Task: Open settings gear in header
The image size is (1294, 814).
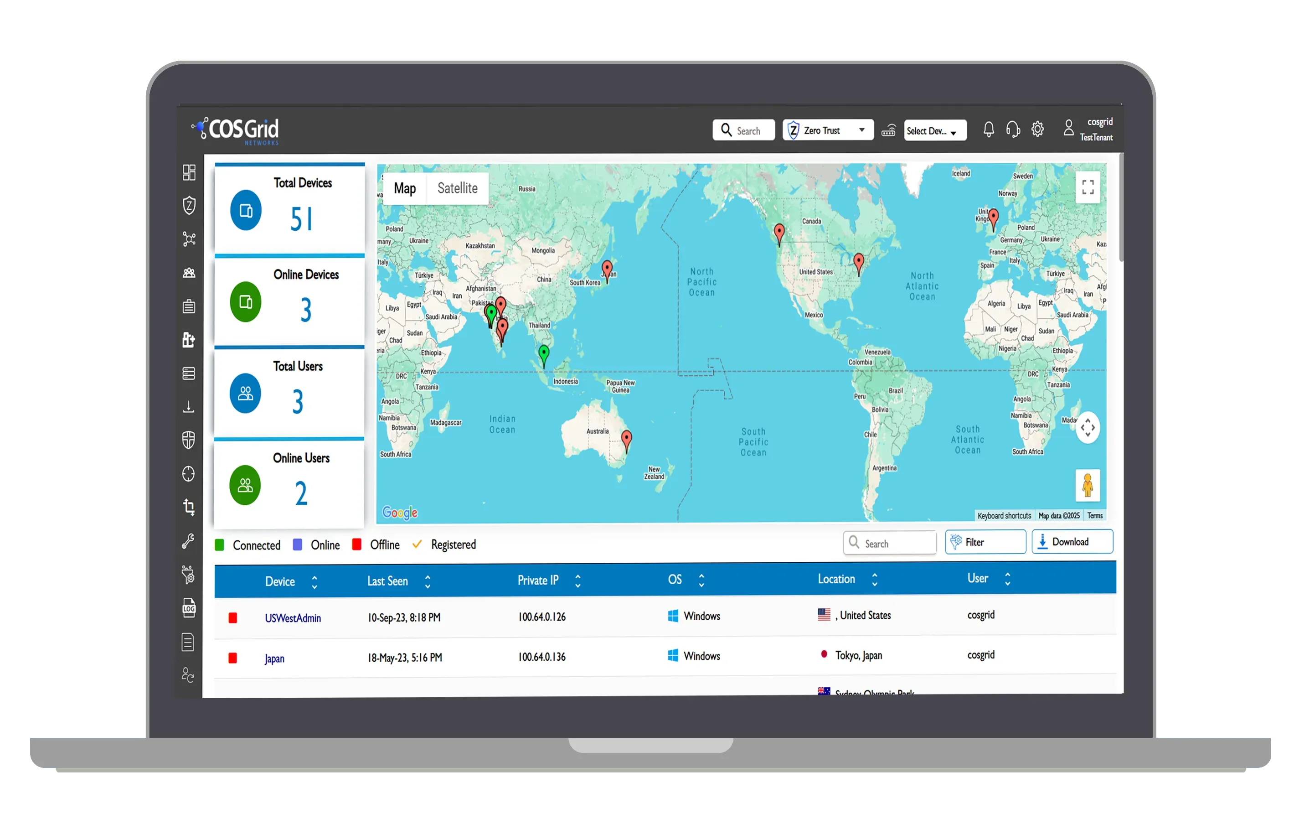Action: (1037, 130)
